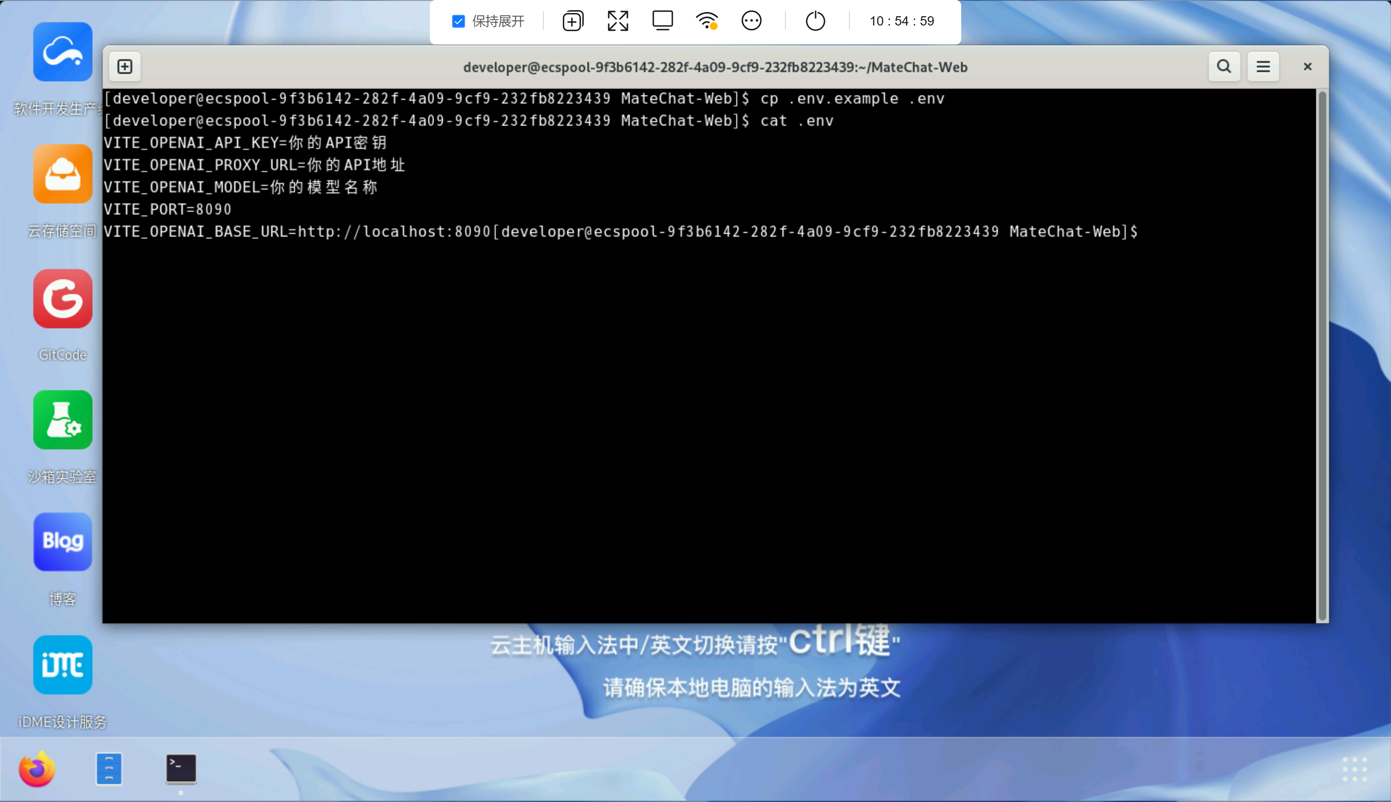This screenshot has width=1391, height=802.
Task: Click the monitor display icon
Action: tap(662, 21)
